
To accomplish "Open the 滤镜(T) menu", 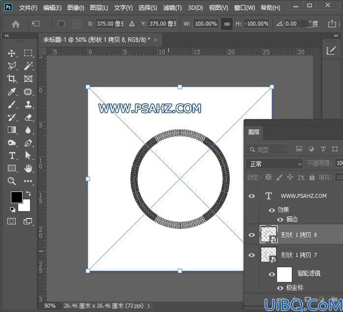I will pyautogui.click(x=172, y=8).
